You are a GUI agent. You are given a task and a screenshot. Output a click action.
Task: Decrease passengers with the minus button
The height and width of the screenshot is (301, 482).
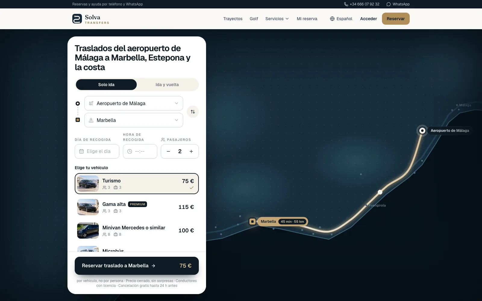(x=168, y=151)
